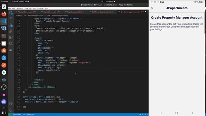This screenshot has width=206, height=116.
Task: Select the Visual Studio Code dock icon
Action: [x=4, y=21]
